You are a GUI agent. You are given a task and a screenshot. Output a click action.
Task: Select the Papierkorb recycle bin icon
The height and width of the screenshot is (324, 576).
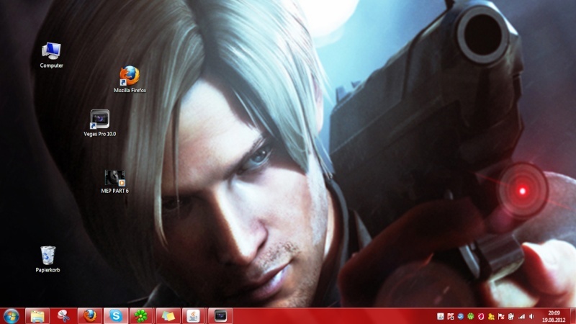[48, 259]
